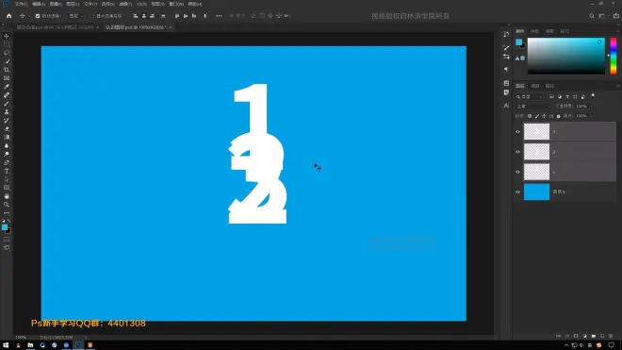Toggle the Auto-Select checkbox
The width and height of the screenshot is (622, 350).
(38, 16)
